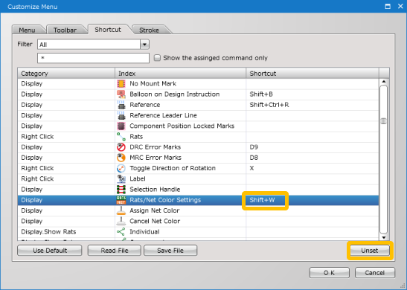The width and height of the screenshot is (407, 290).
Task: Select Component Position Locked Marks text
Action: [182, 126]
